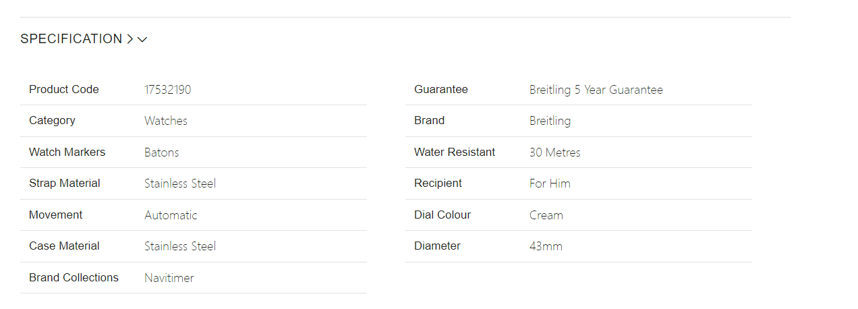Collapse the Specification section using the down chevron

(x=142, y=40)
